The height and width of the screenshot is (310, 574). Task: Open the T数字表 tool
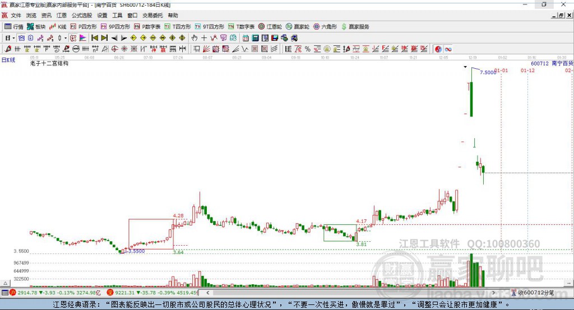(241, 27)
